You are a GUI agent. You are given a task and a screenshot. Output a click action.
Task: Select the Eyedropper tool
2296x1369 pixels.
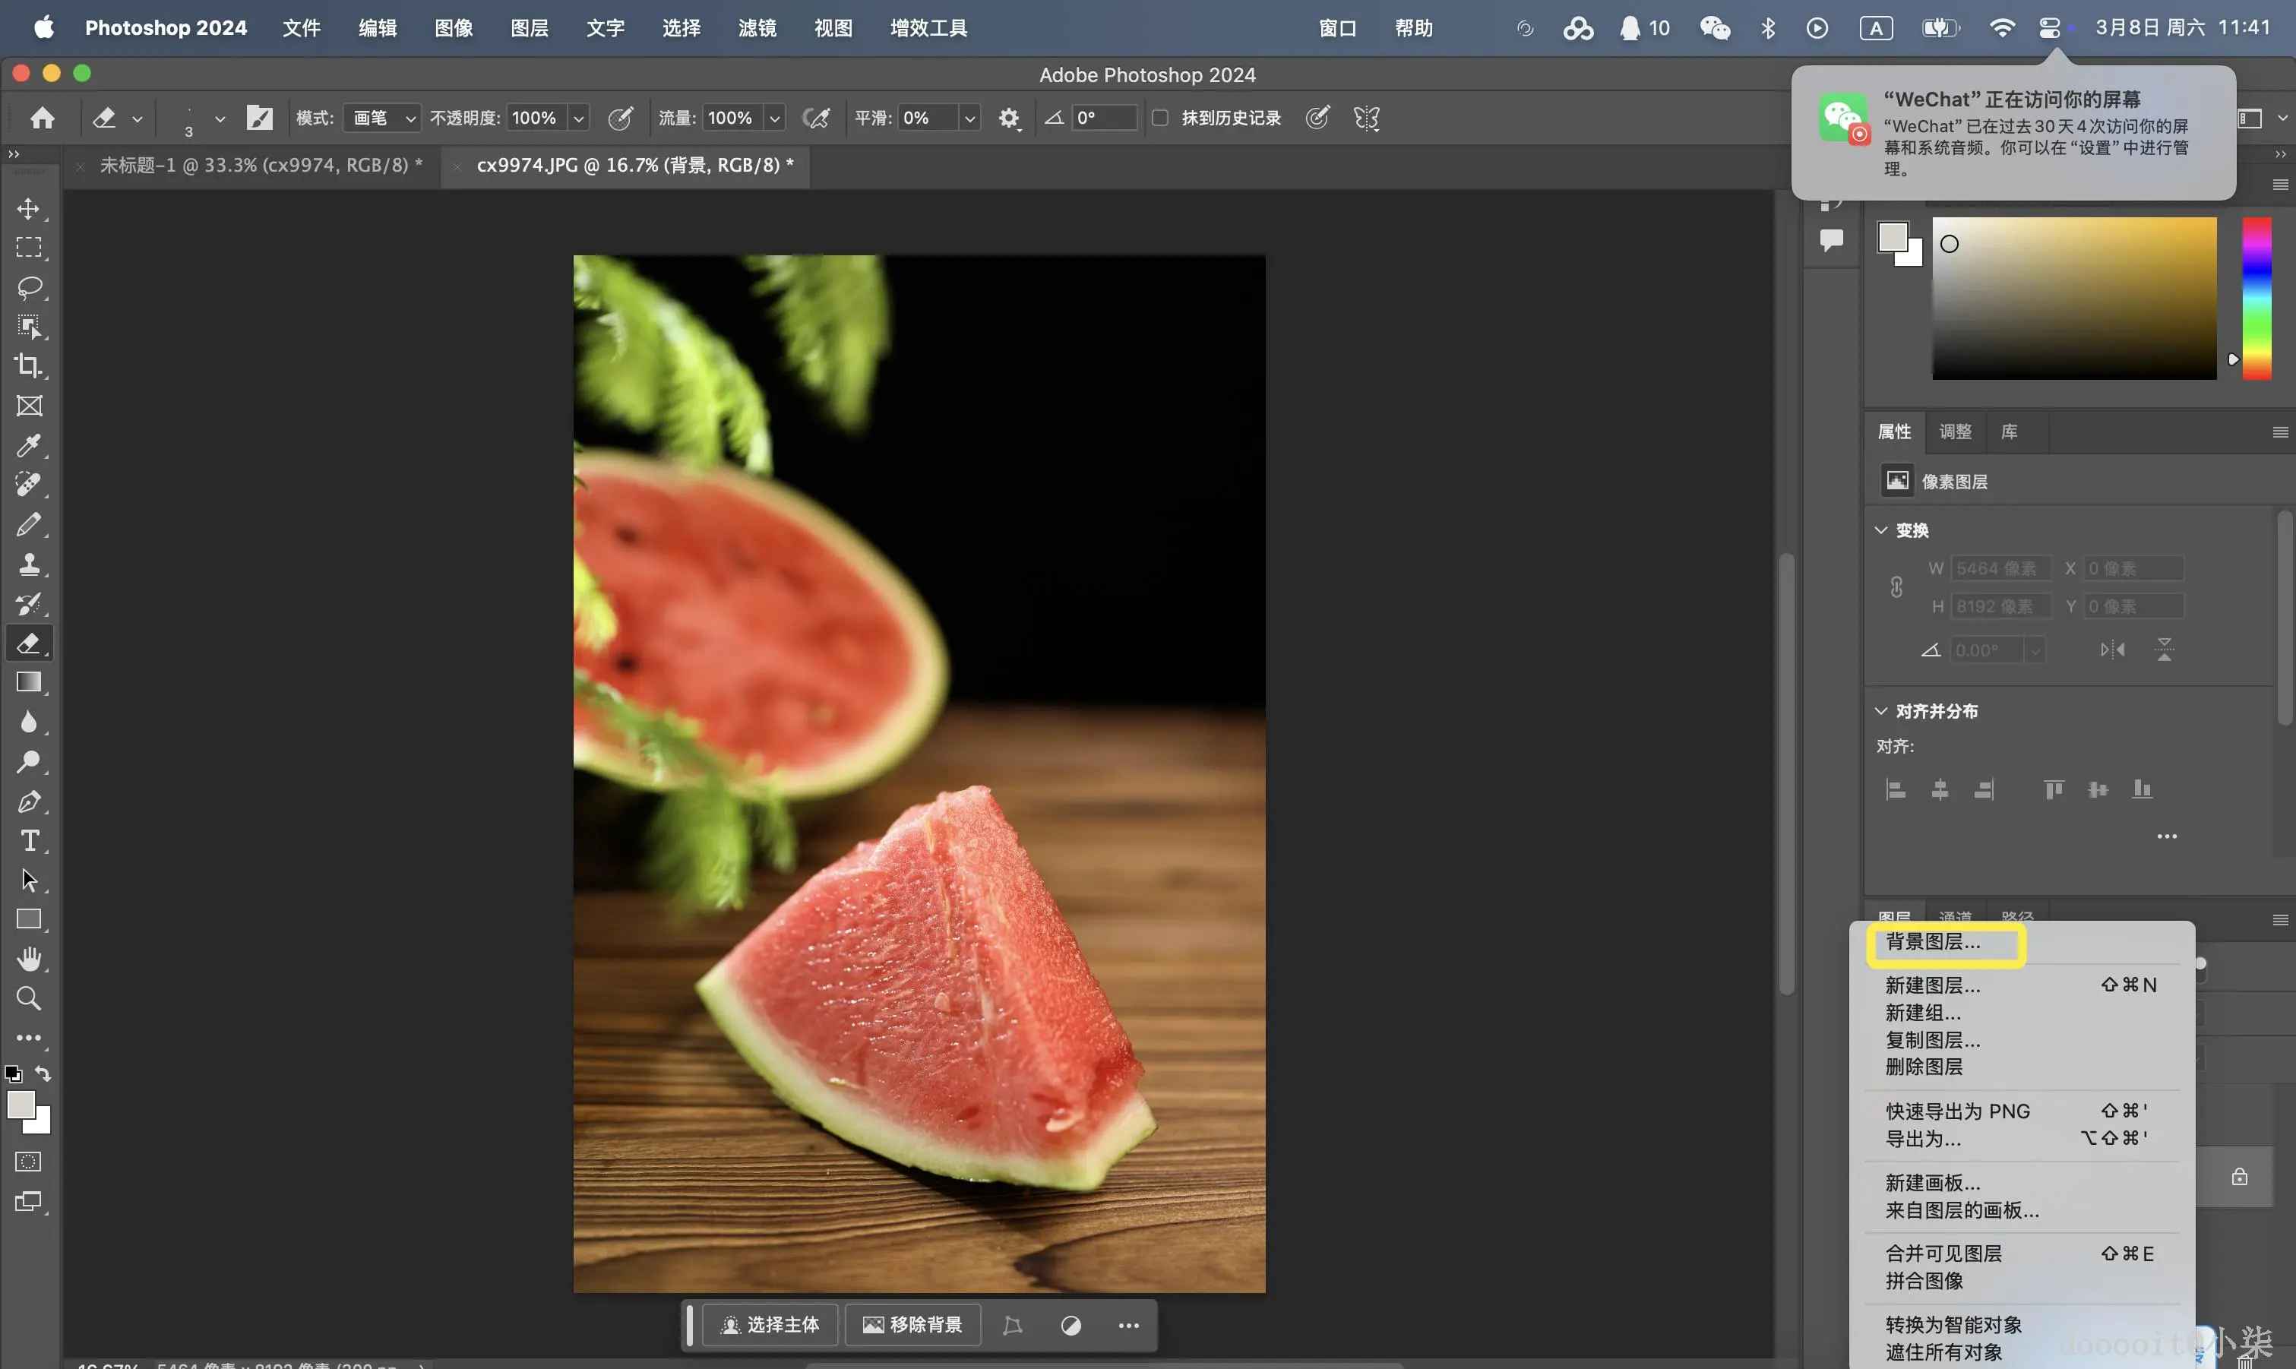29,445
